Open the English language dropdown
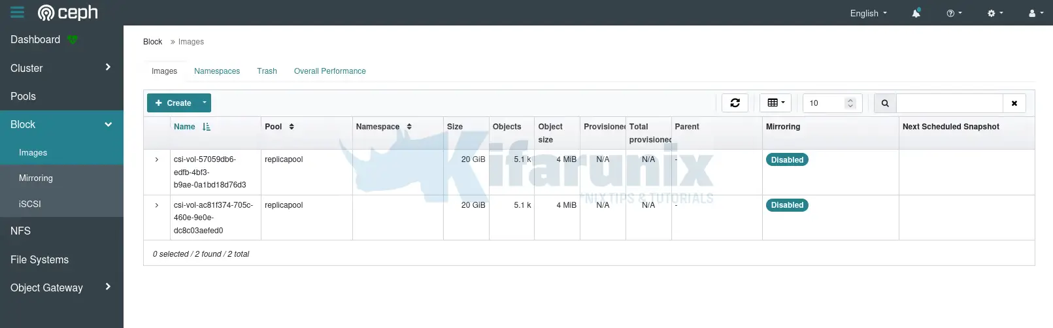The image size is (1053, 328). pos(868,13)
